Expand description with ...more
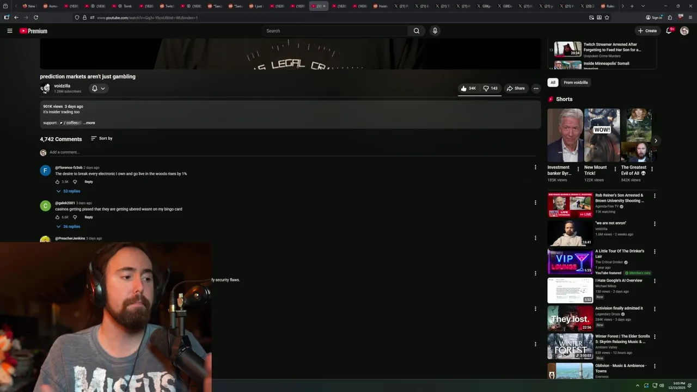 tap(89, 123)
